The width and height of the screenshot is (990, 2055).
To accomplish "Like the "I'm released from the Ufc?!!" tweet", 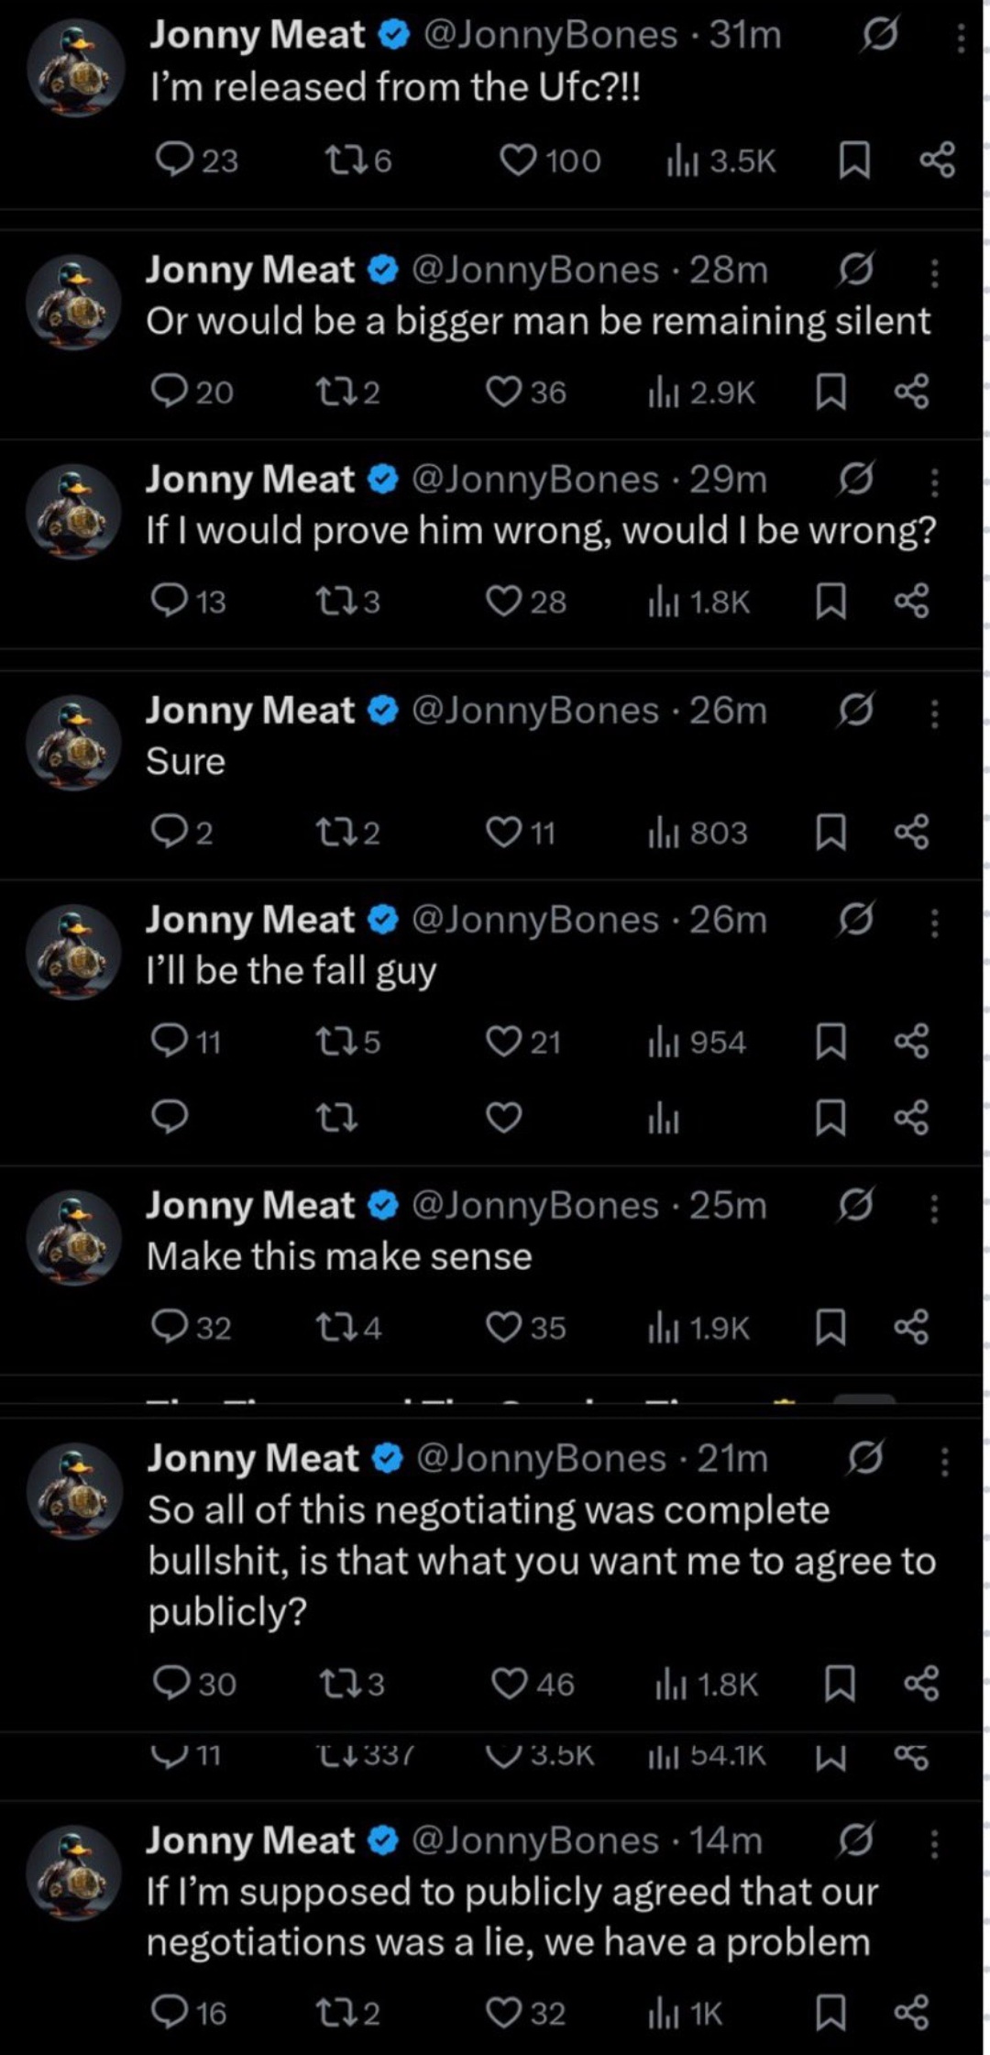I will [x=518, y=160].
